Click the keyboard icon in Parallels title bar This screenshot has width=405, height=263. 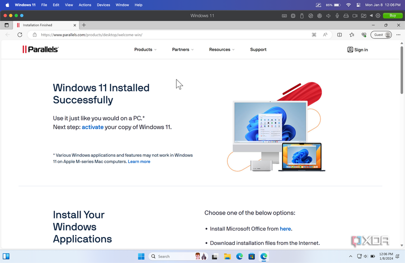point(284,16)
